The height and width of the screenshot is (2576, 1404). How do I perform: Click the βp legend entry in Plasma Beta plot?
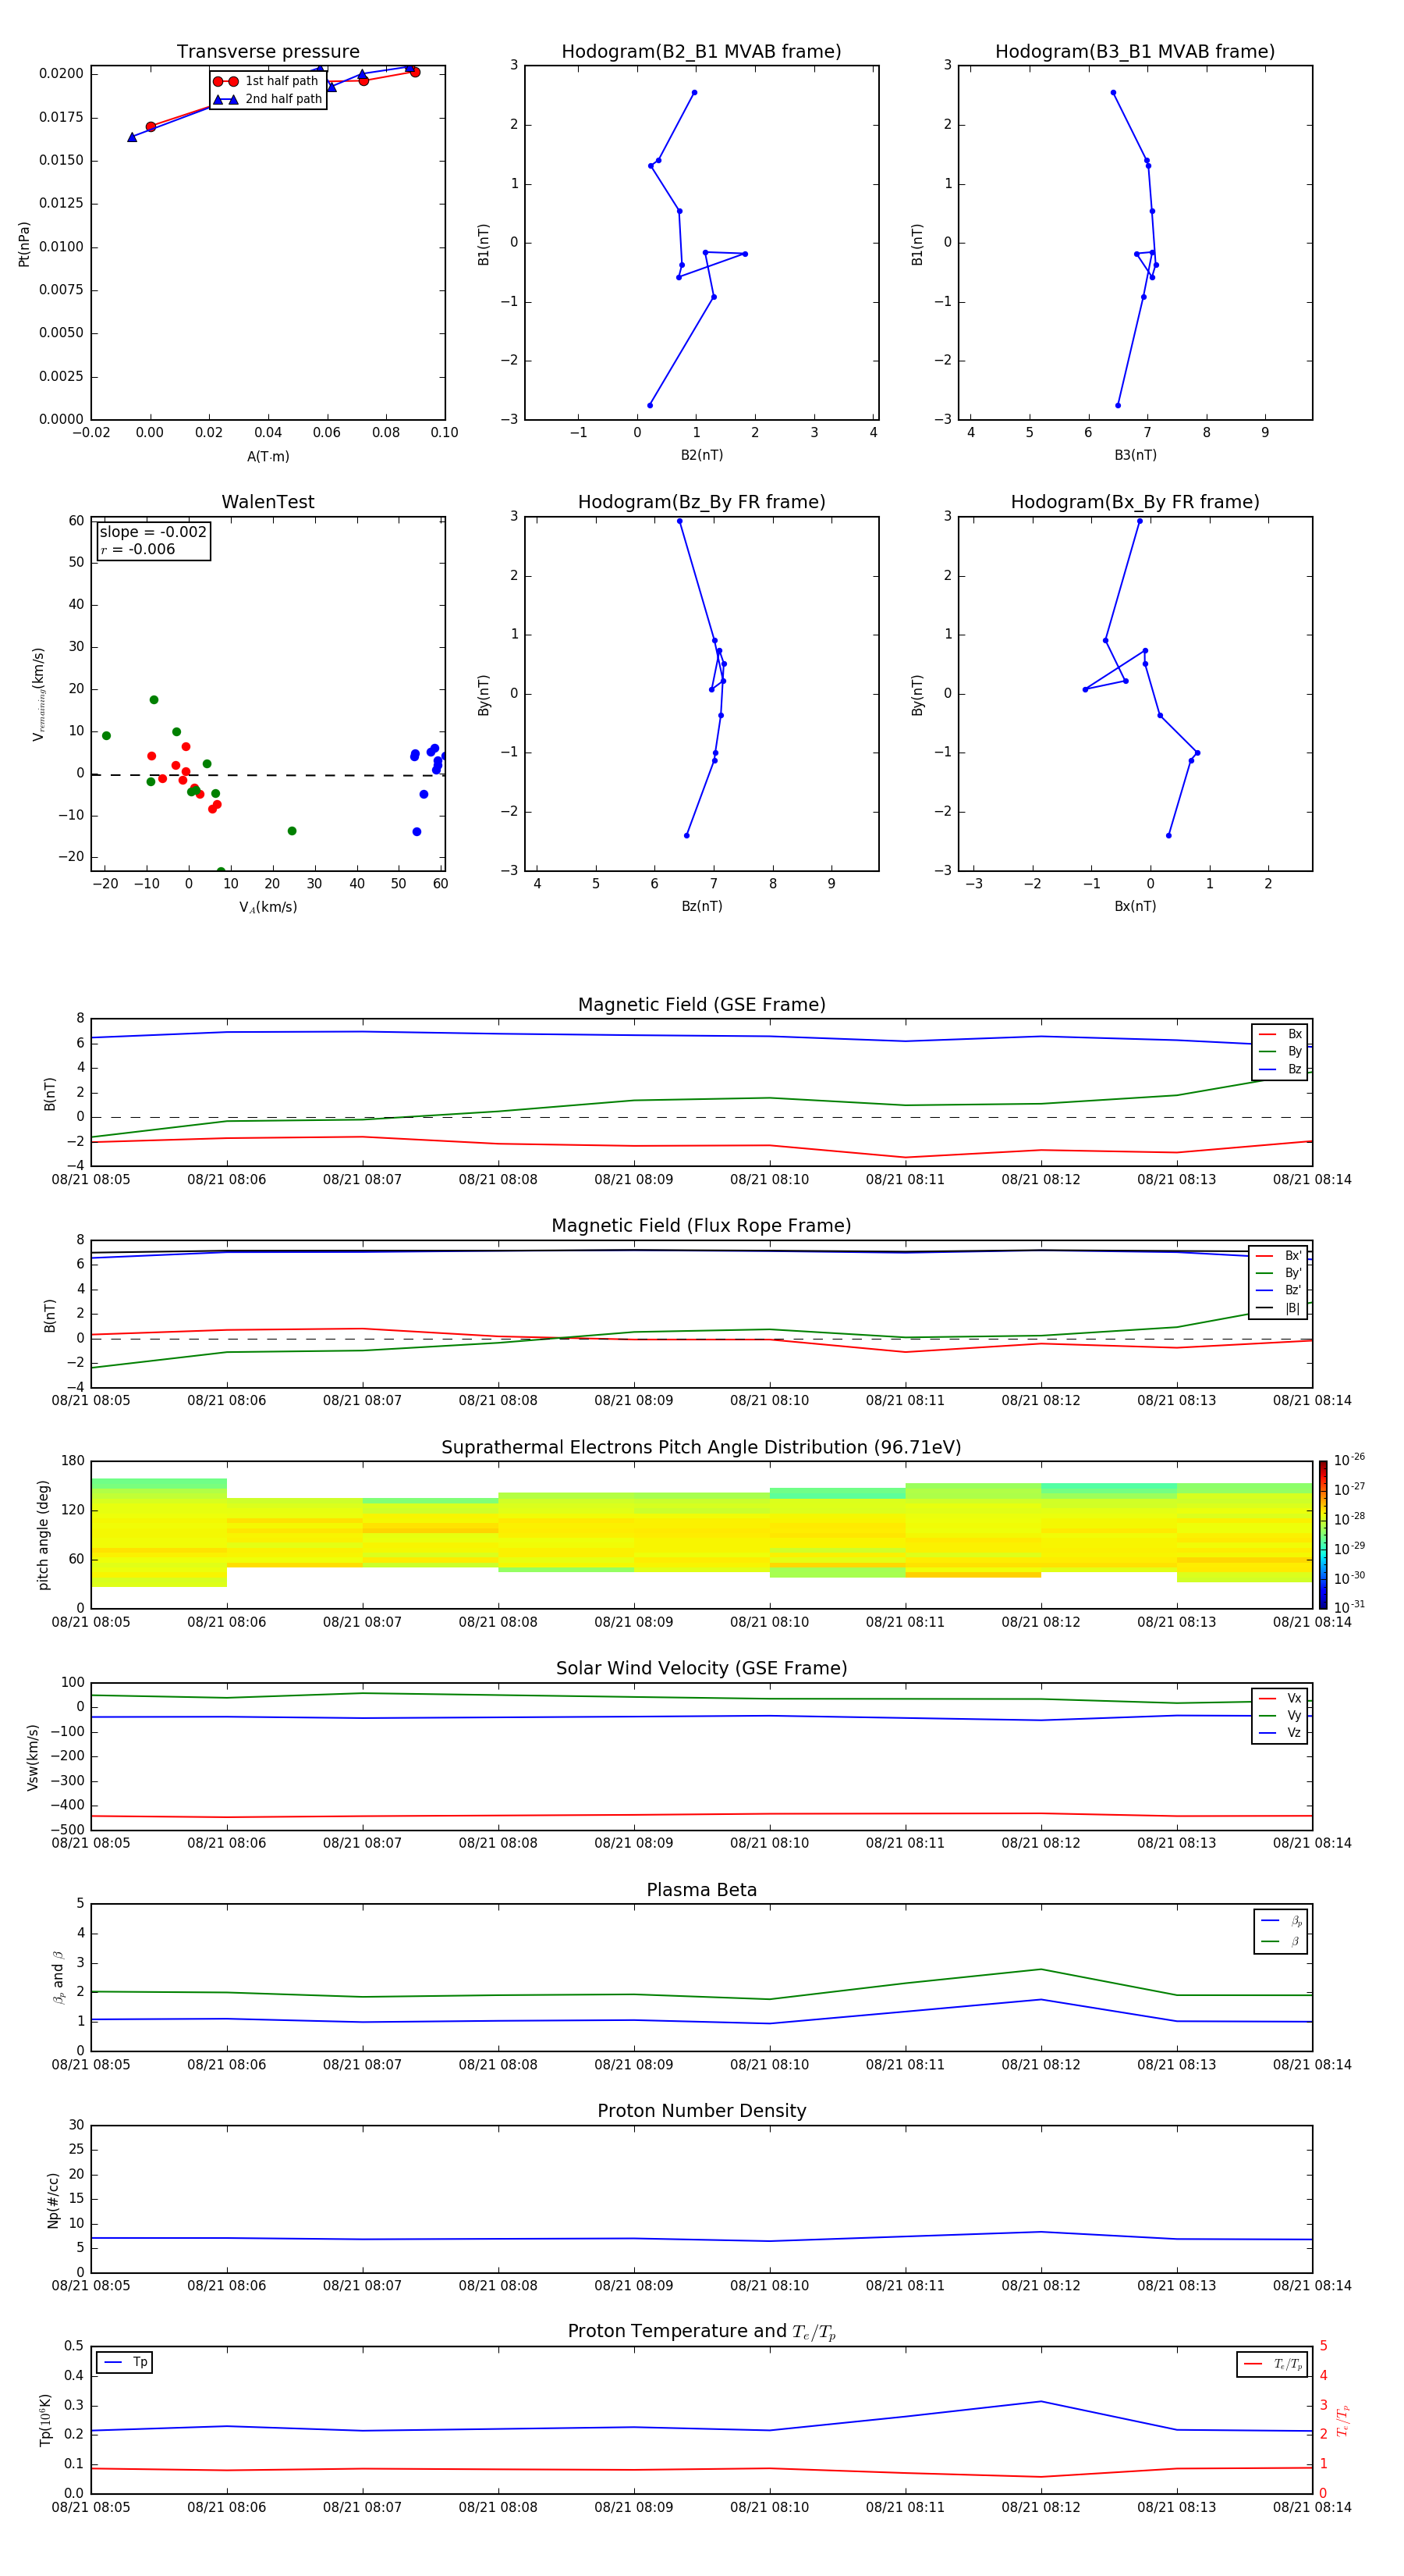tap(1281, 1921)
